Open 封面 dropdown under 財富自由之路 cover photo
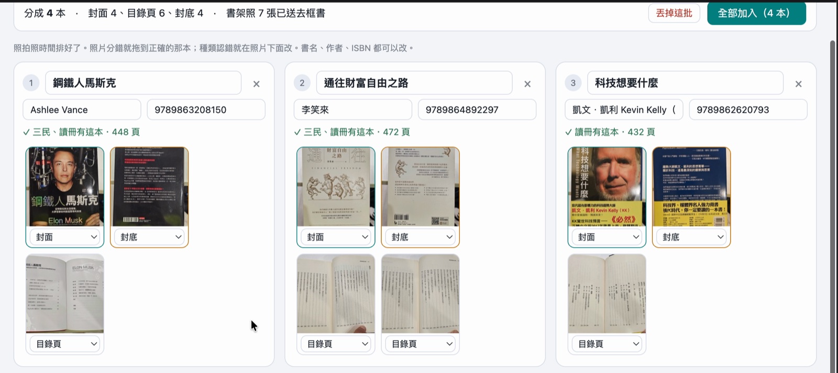Image resolution: width=838 pixels, height=373 pixels. pyautogui.click(x=336, y=237)
